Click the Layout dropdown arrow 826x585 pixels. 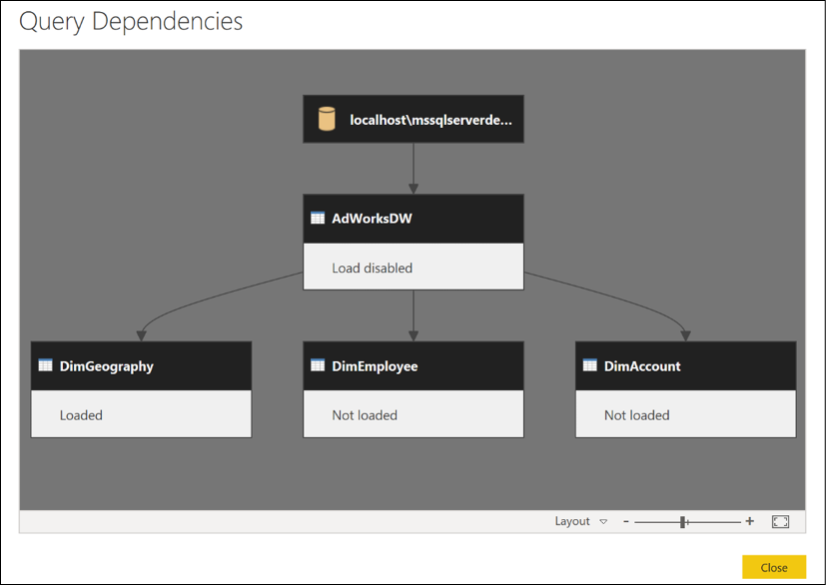click(603, 522)
